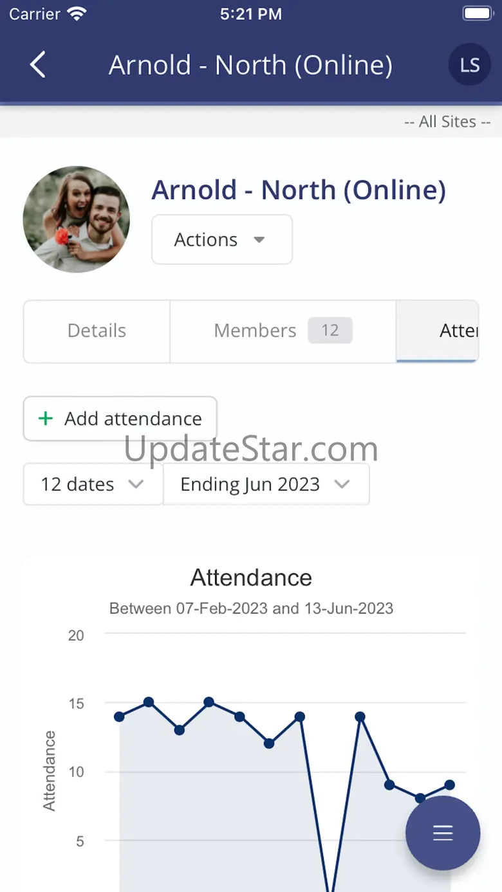
Task: Tap the battery indicator icon
Action: coord(478,14)
